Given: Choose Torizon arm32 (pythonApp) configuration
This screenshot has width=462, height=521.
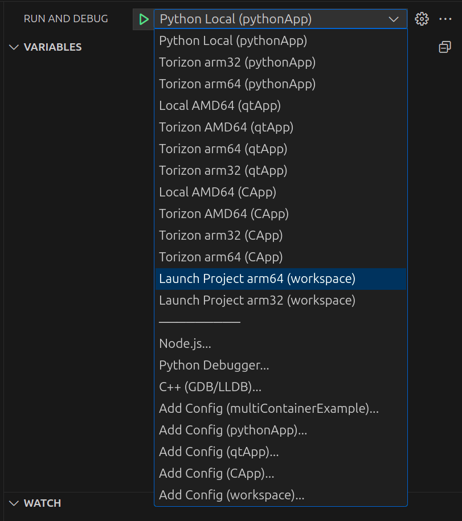Looking at the screenshot, I should click(x=237, y=63).
